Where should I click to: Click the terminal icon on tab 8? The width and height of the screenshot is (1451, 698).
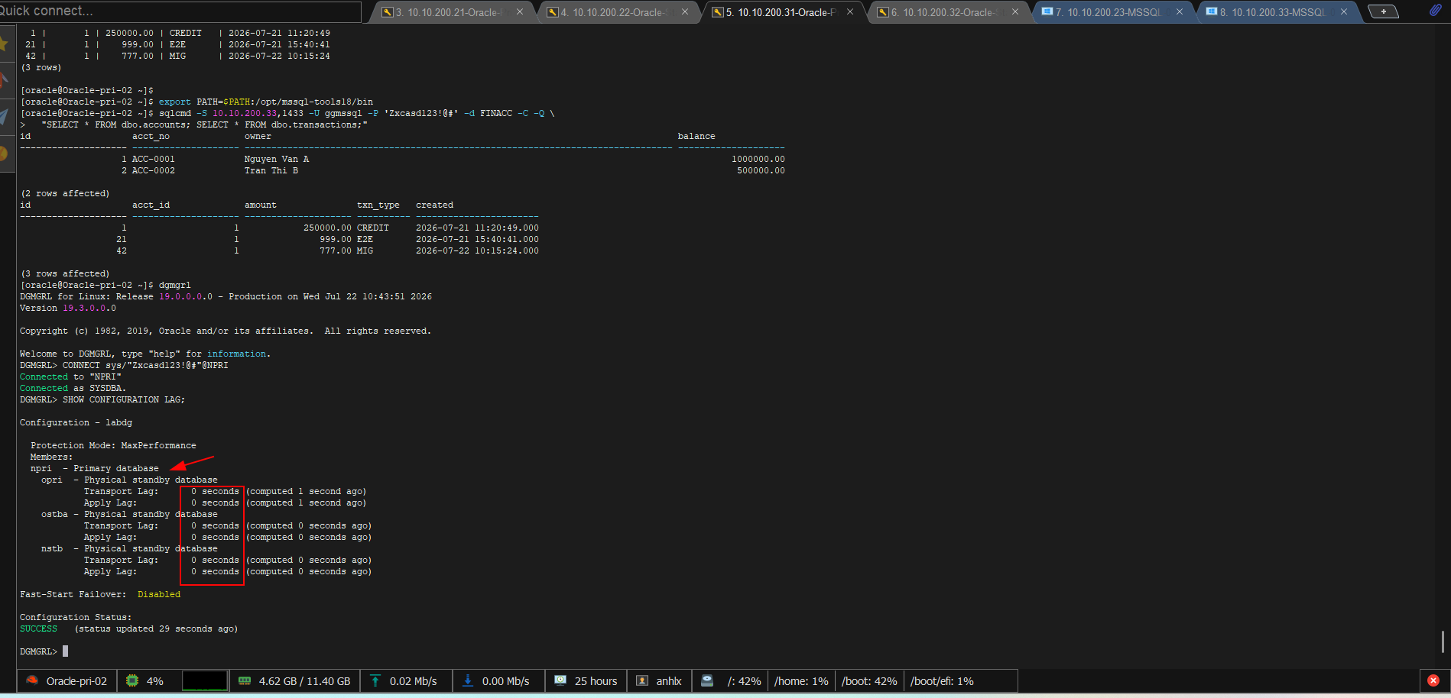(1212, 11)
